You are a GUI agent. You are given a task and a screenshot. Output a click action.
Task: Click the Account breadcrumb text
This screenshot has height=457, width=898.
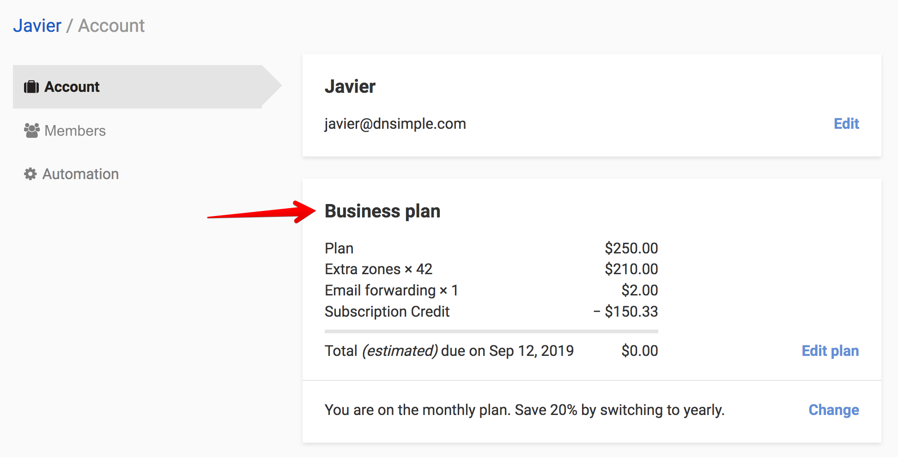tap(111, 26)
